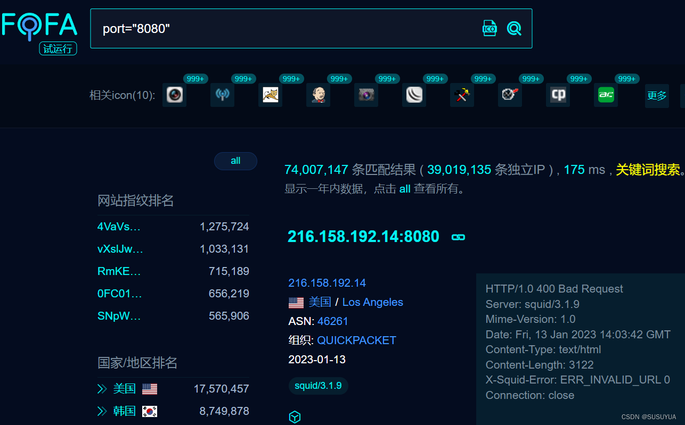Click the South Korea flag in ranking
685x425 pixels.
(x=150, y=411)
